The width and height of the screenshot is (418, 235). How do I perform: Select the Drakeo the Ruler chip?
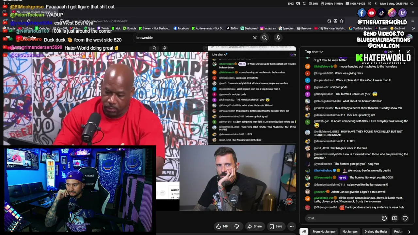[x=376, y=231]
